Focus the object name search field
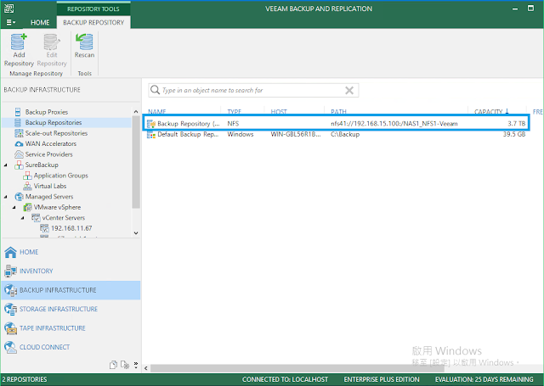 [253, 91]
